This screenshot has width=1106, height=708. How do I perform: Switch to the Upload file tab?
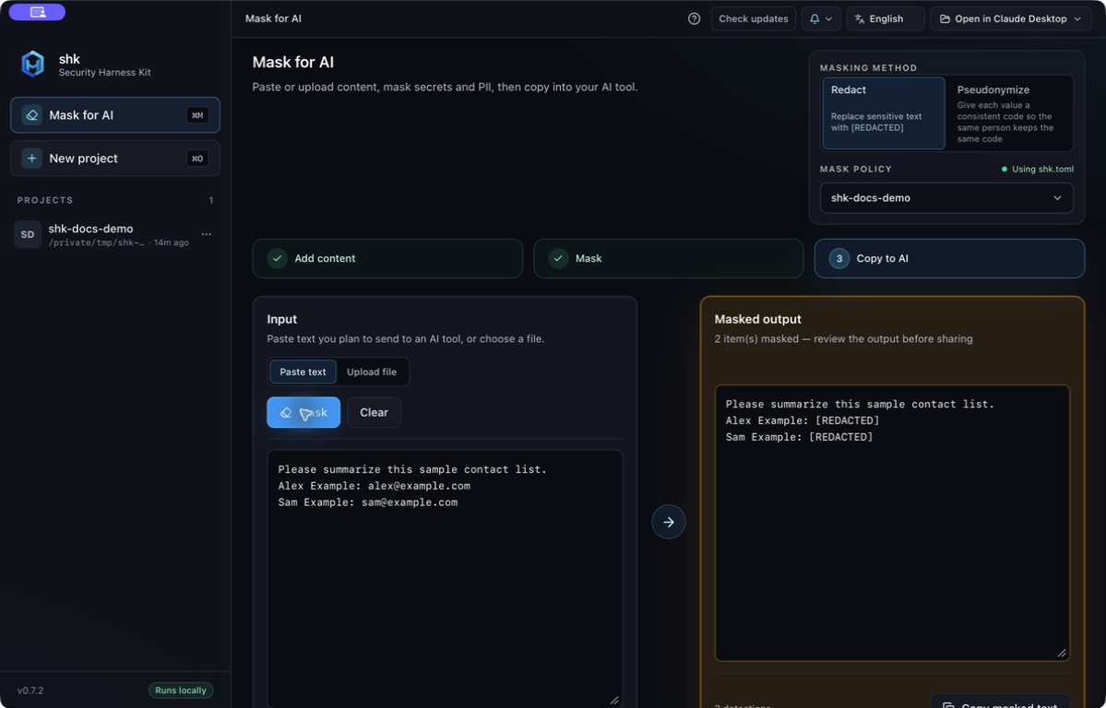(x=372, y=372)
